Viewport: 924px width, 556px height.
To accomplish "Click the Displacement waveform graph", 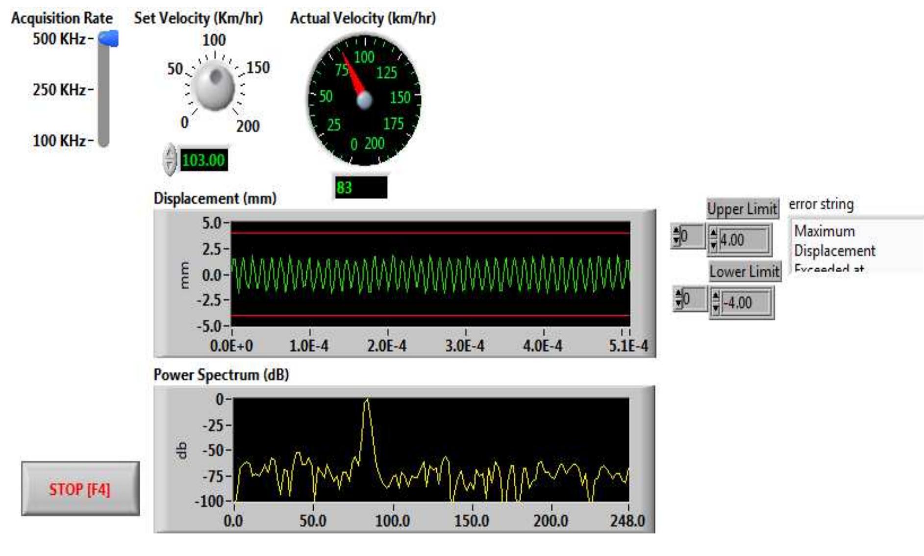I will coord(430,274).
